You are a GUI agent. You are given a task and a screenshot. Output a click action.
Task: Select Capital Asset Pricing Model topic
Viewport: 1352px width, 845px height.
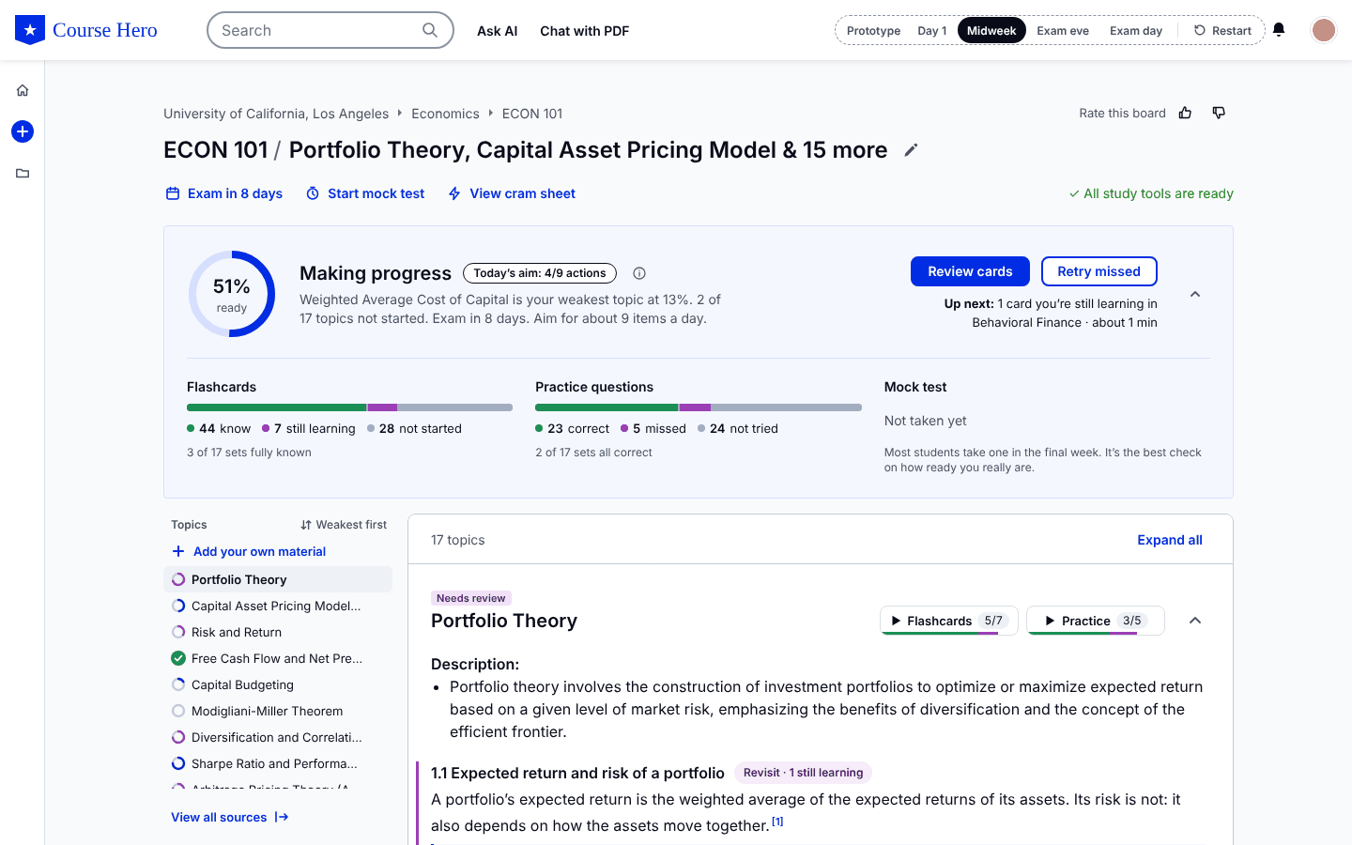(x=278, y=606)
